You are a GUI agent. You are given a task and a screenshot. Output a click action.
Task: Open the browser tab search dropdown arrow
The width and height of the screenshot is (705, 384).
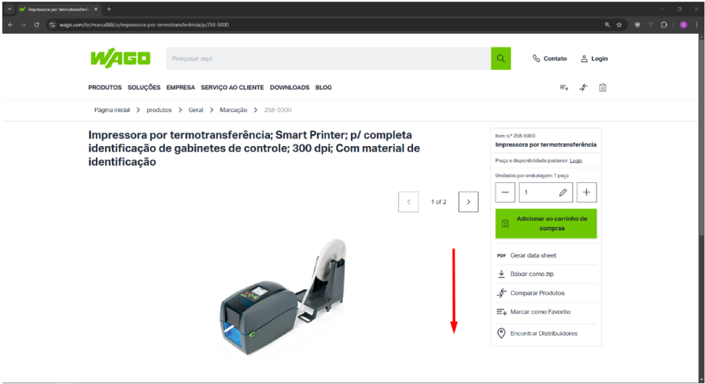(x=9, y=9)
